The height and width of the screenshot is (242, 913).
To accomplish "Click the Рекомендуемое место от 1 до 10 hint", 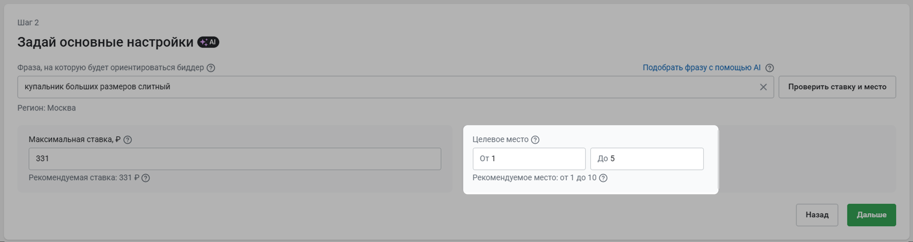I will (x=534, y=178).
